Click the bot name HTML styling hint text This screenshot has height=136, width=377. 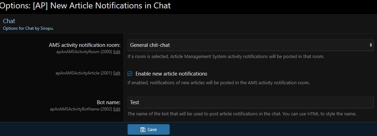point(242,114)
